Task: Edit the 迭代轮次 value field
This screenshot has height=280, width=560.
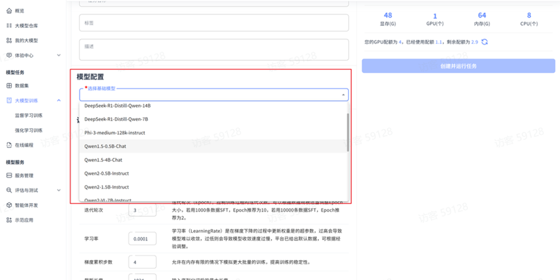Action: (142, 210)
